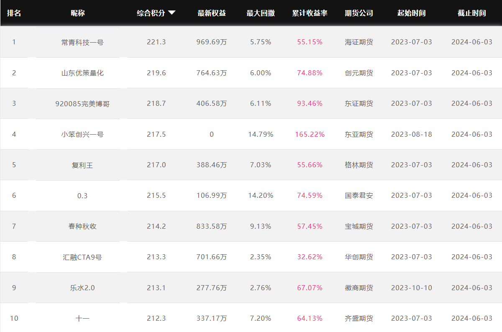Click equity value 406.58万
This screenshot has height=332, width=502.
click(212, 103)
